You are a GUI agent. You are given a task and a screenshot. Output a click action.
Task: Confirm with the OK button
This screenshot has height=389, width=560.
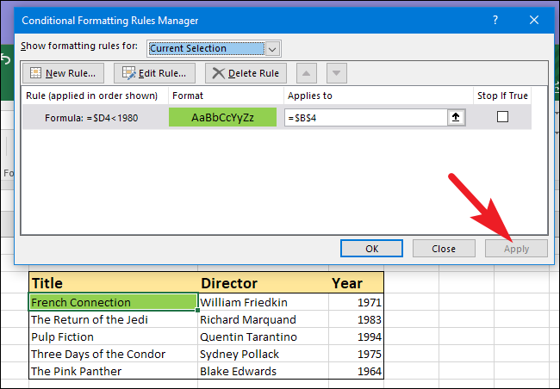point(371,249)
